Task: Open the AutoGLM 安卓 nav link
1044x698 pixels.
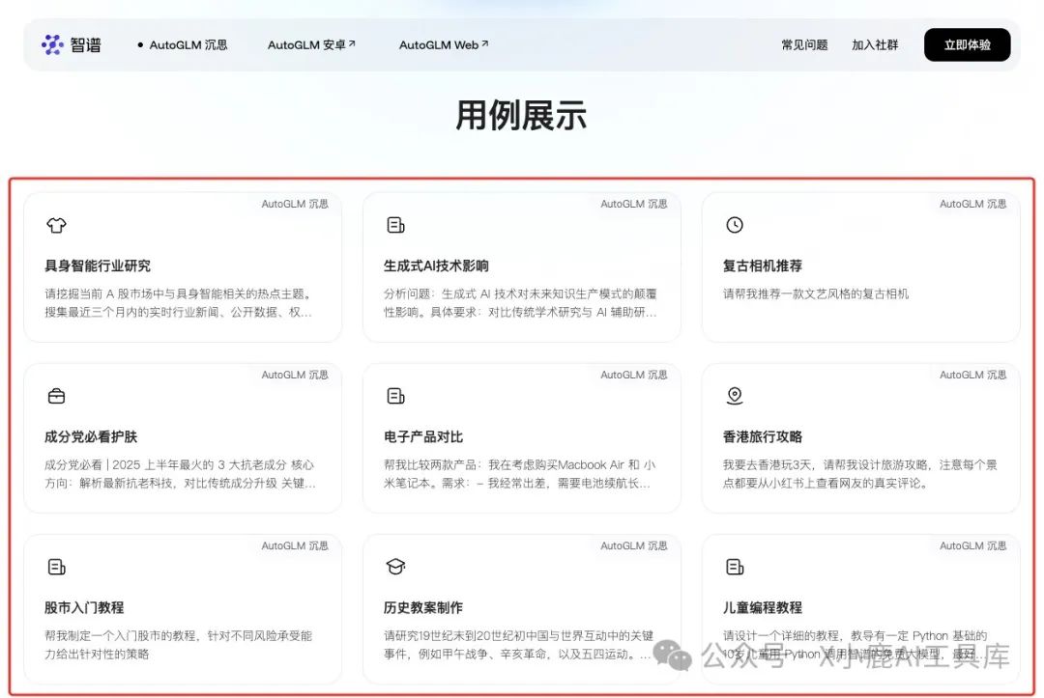Action: 311,45
